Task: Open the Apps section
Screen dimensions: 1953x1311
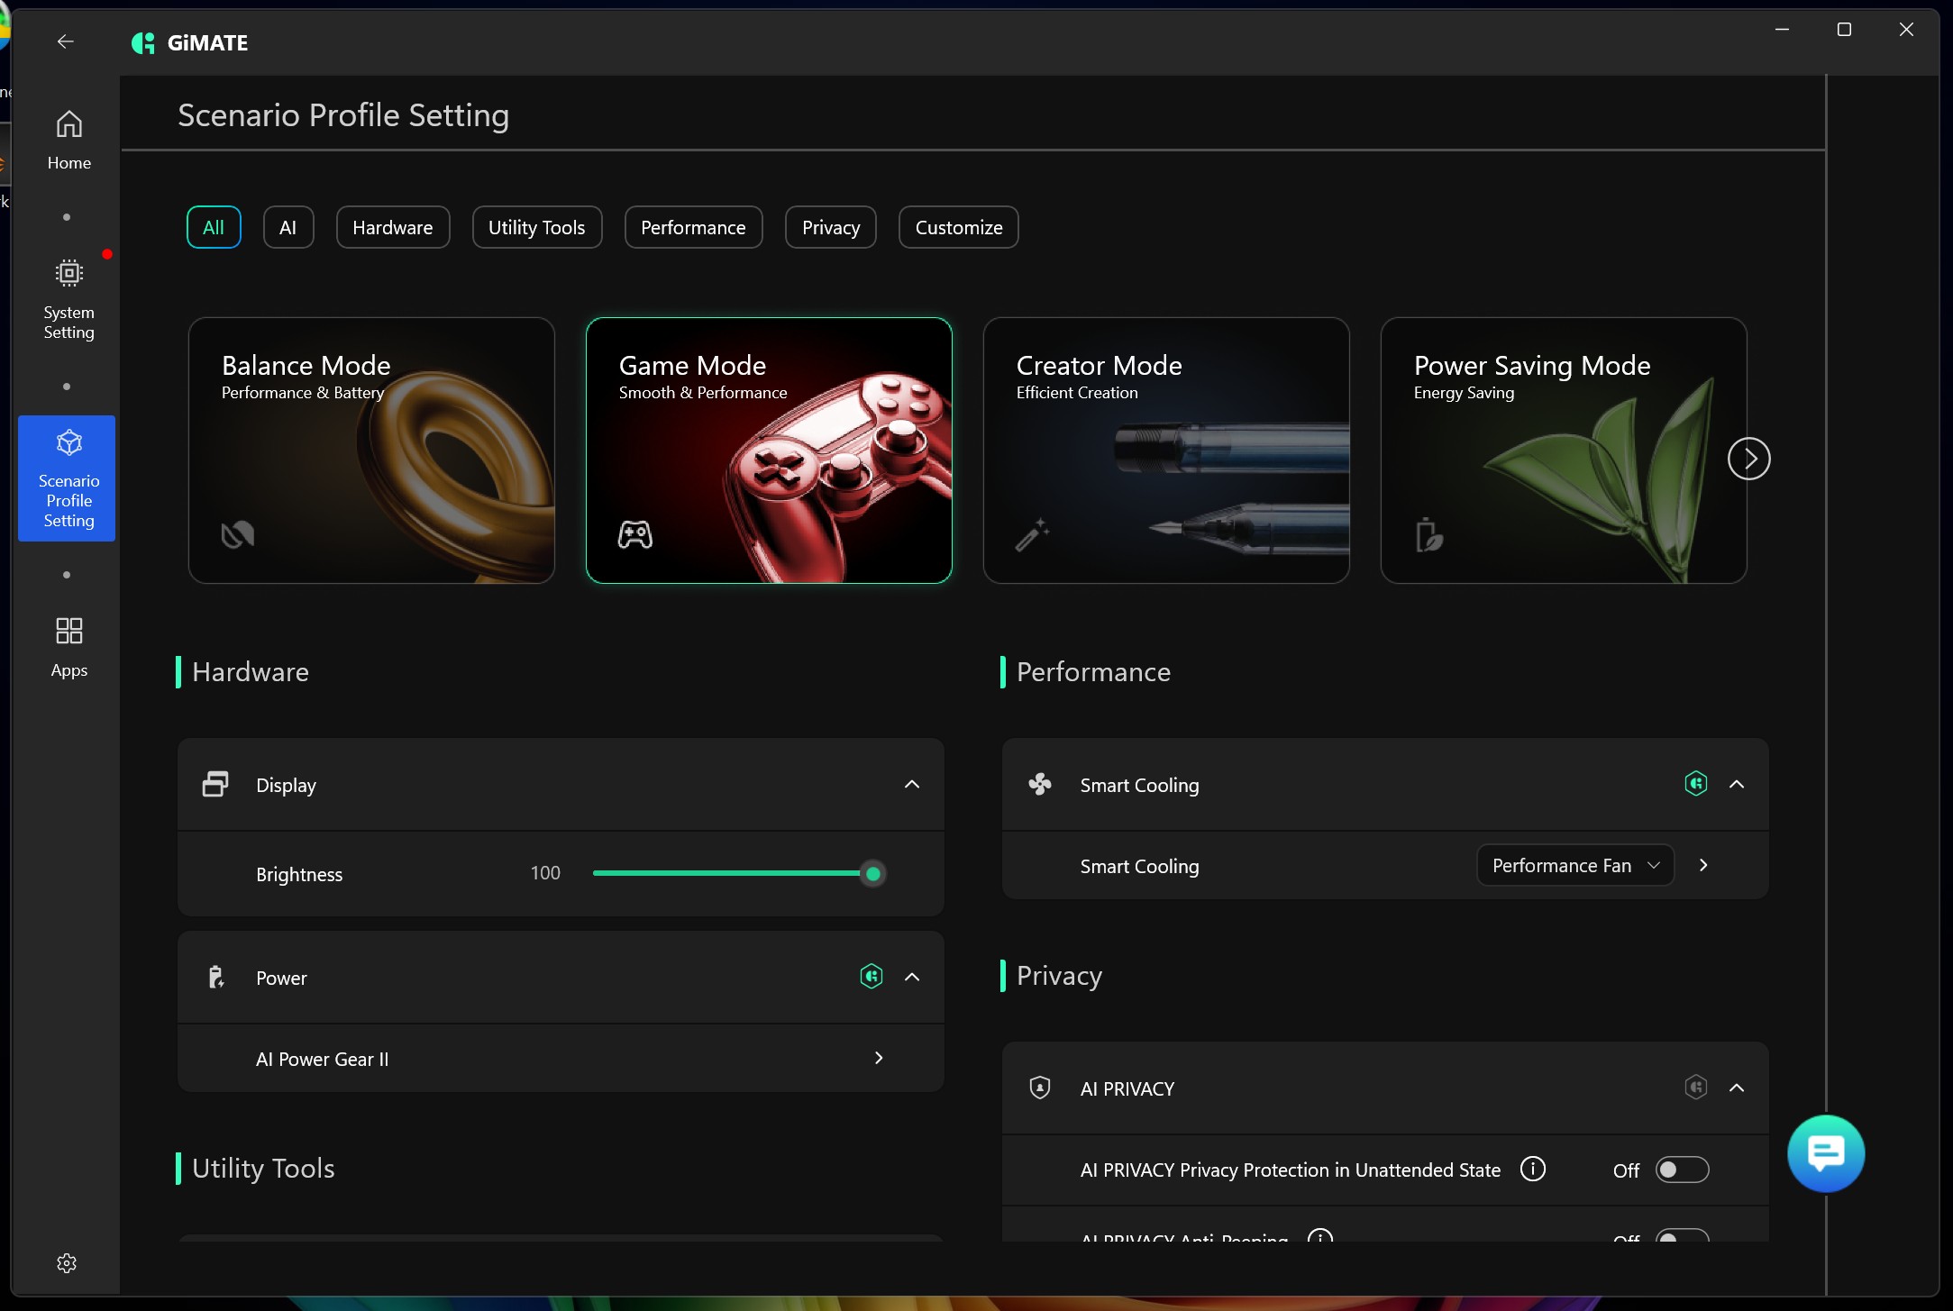Action: coord(68,647)
